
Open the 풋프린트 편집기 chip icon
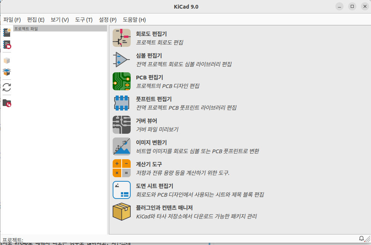point(122,103)
